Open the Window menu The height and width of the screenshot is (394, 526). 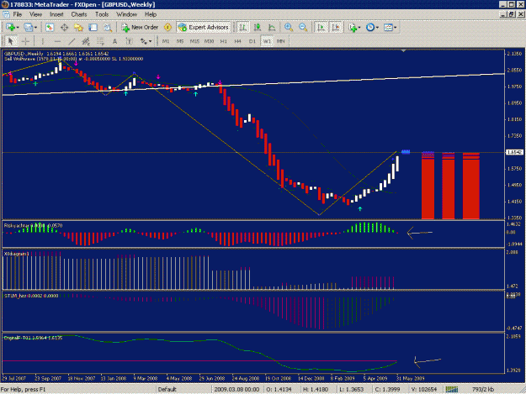[x=126, y=14]
